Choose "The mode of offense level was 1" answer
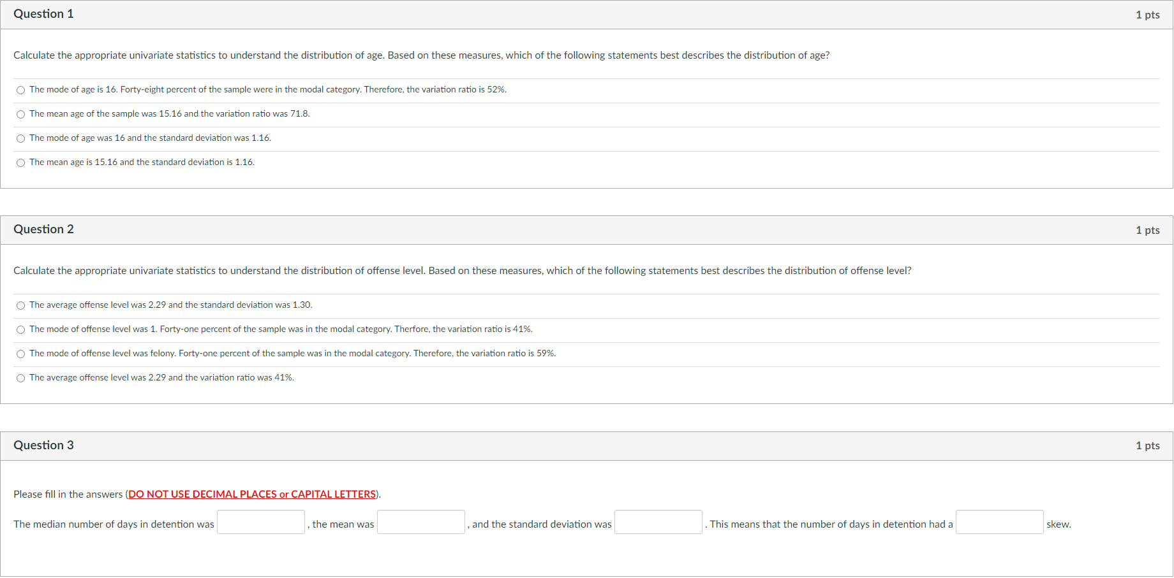1174x578 pixels. pos(20,329)
